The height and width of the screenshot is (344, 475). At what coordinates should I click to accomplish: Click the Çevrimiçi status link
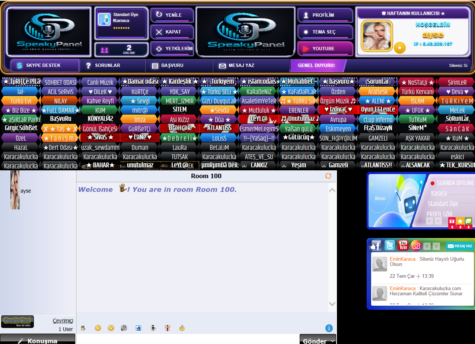click(63, 321)
